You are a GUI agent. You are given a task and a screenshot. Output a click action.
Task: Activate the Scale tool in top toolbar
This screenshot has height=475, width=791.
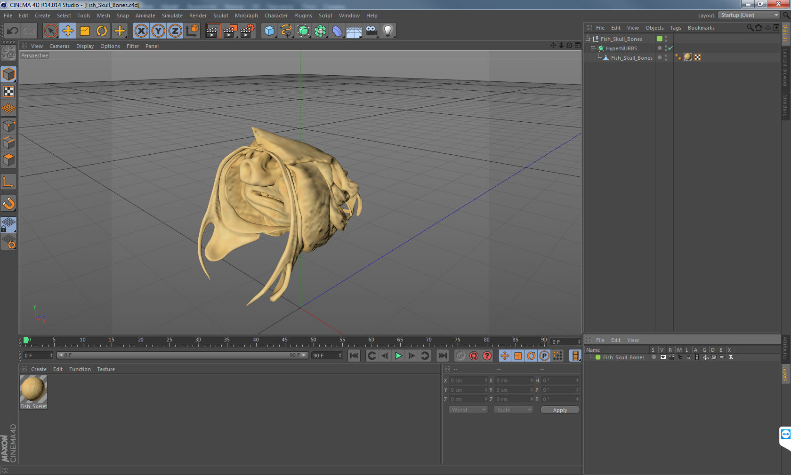point(85,31)
